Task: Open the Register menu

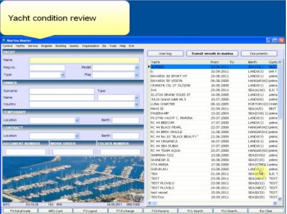Action: [47, 46]
